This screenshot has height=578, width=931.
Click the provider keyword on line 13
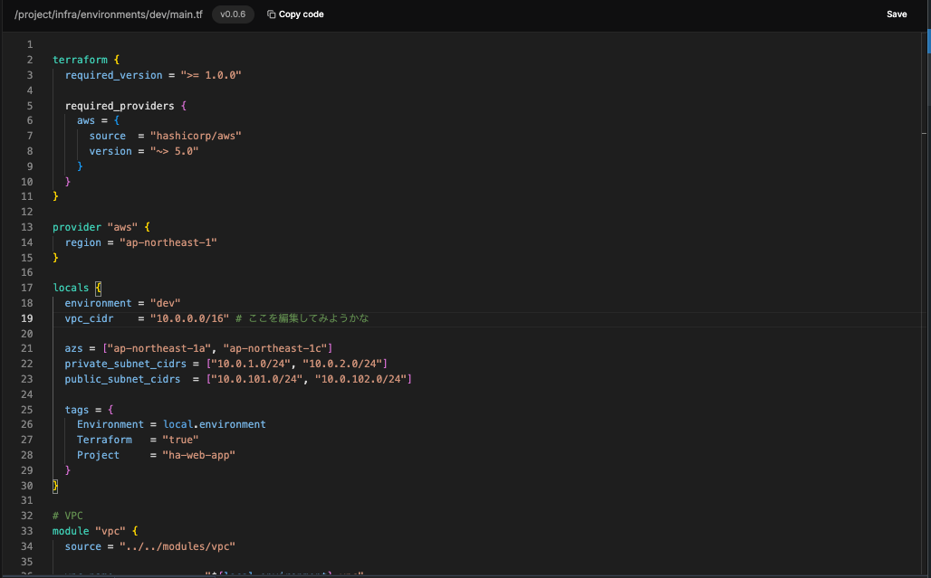pos(77,227)
